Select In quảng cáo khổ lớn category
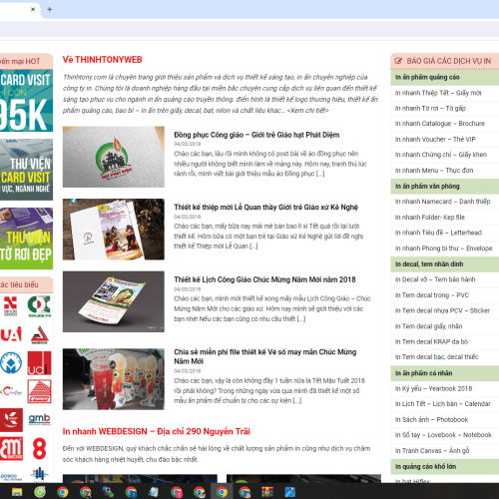 coord(445,466)
